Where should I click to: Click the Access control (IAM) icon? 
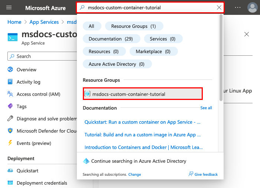point(10,94)
